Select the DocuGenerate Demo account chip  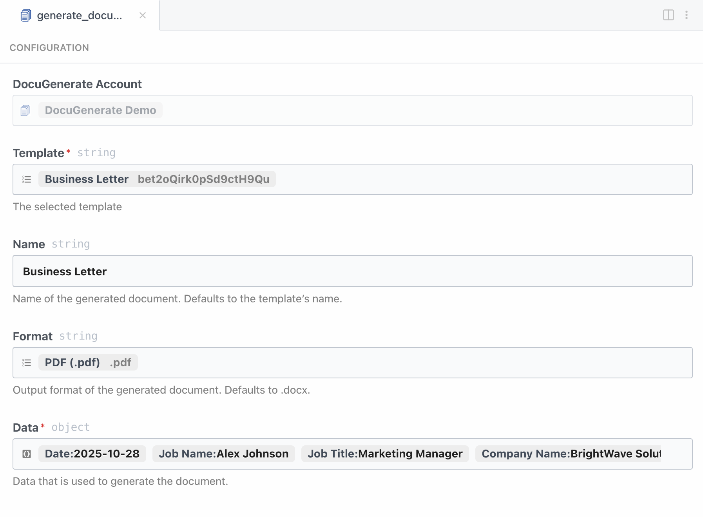point(100,110)
